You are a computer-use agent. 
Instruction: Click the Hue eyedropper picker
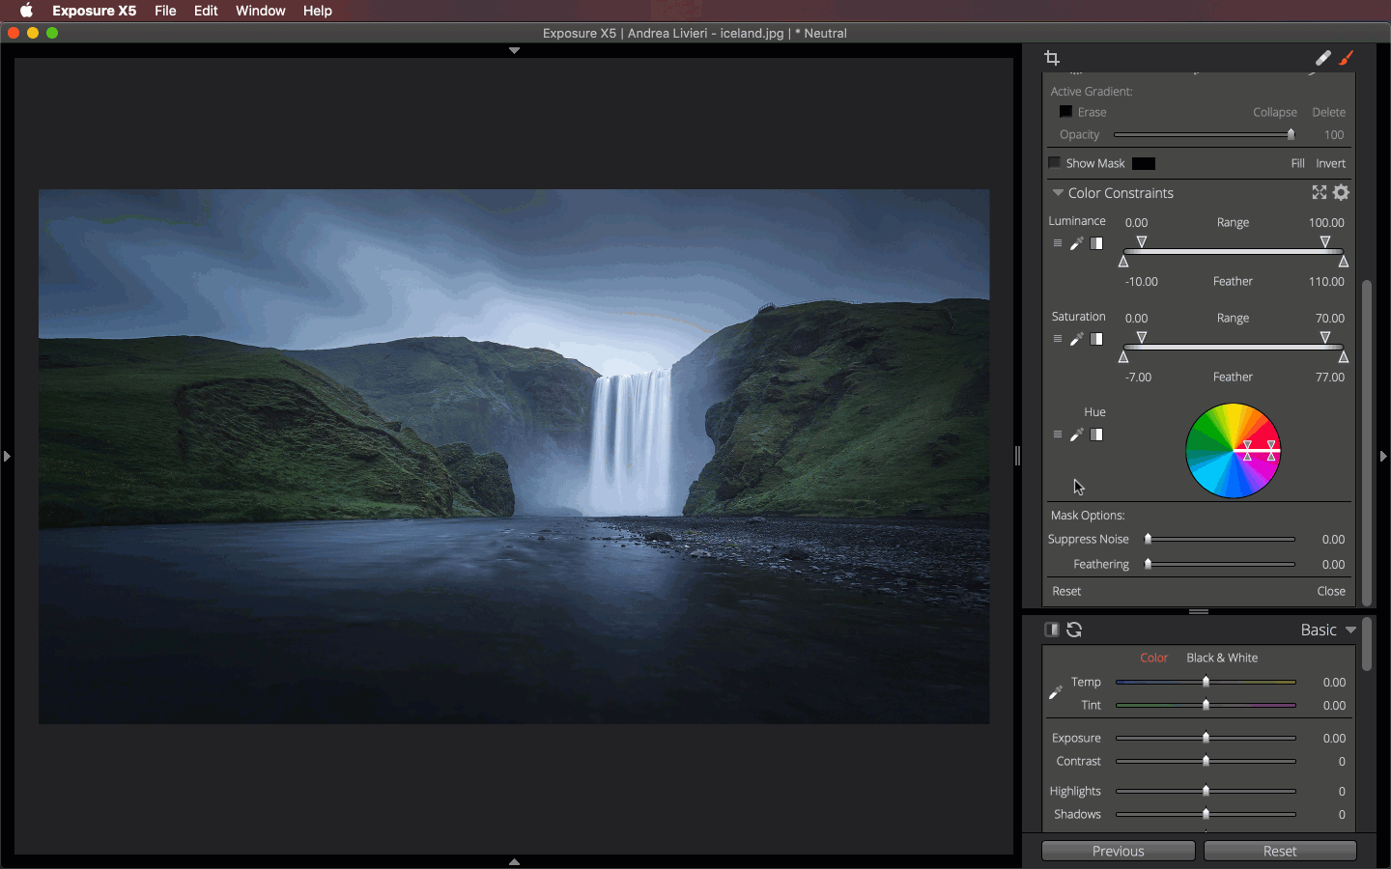point(1076,435)
